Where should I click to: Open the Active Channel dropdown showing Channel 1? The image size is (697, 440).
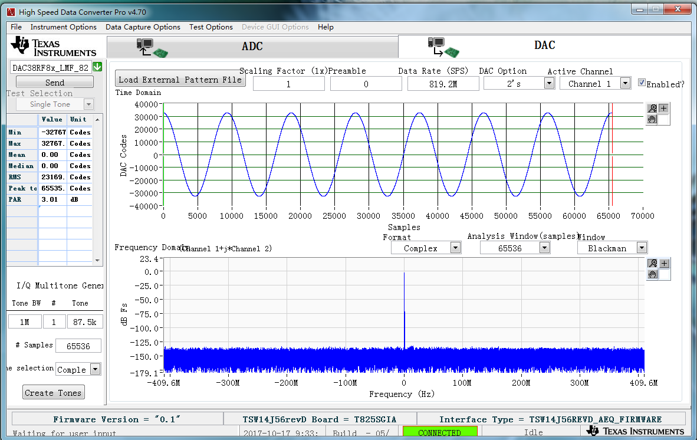pos(626,83)
